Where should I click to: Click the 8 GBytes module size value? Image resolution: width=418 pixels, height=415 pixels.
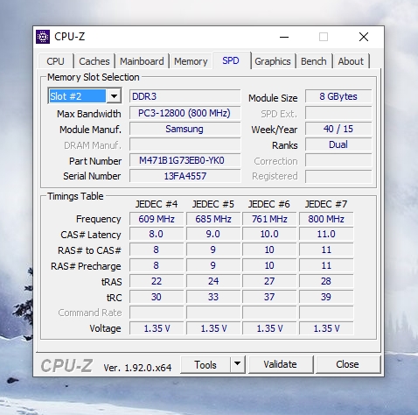pos(338,96)
